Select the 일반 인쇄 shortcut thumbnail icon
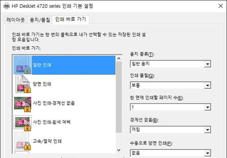Viewport: 227px width, 158px height. pos(22,65)
